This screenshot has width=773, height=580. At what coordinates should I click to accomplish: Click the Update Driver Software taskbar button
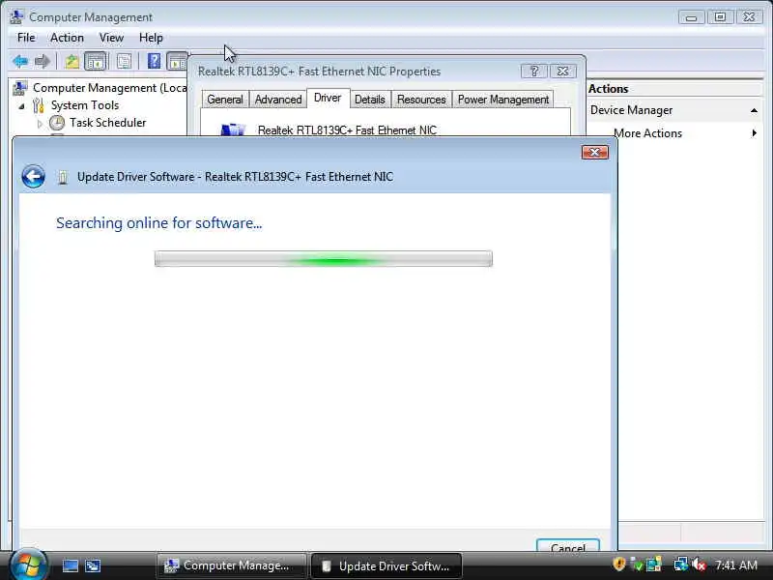386,565
